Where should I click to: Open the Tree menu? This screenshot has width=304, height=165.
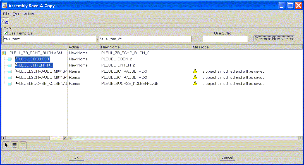click(16, 14)
